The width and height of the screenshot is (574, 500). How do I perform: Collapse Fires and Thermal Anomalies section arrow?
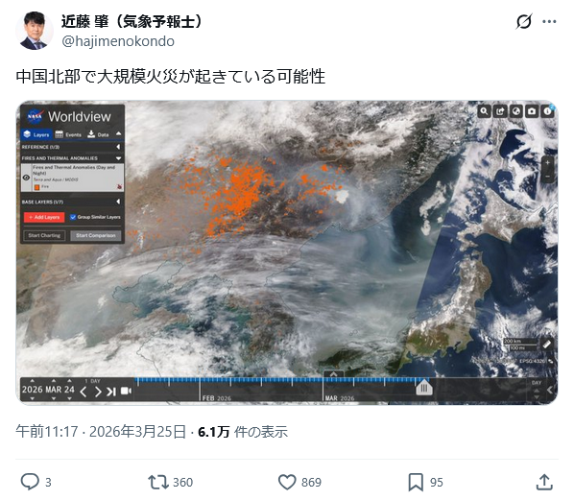click(118, 158)
